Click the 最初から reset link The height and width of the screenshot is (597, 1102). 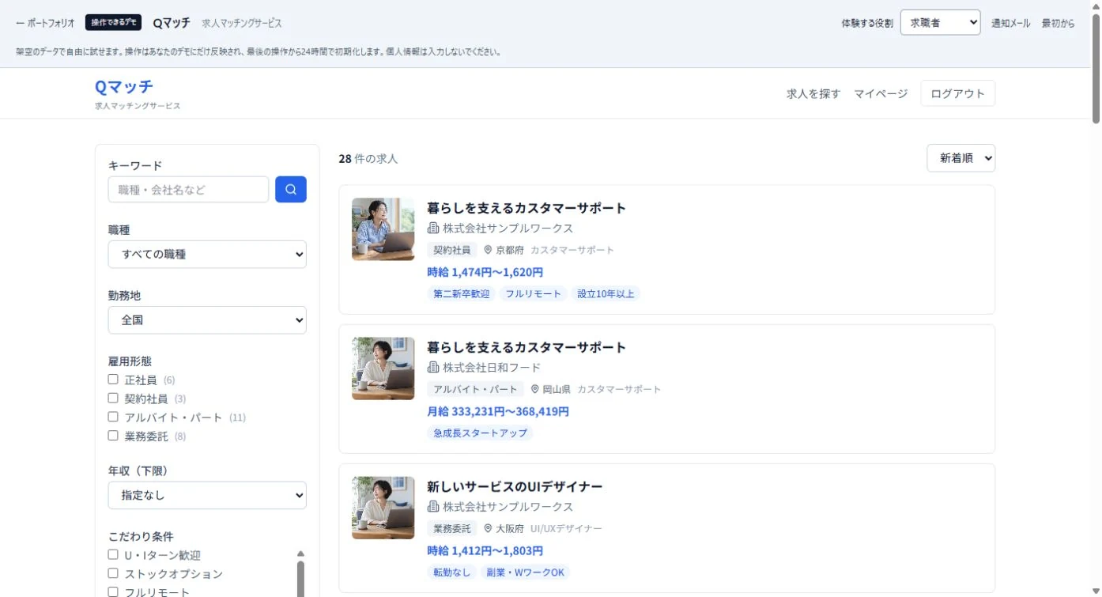[1059, 23]
